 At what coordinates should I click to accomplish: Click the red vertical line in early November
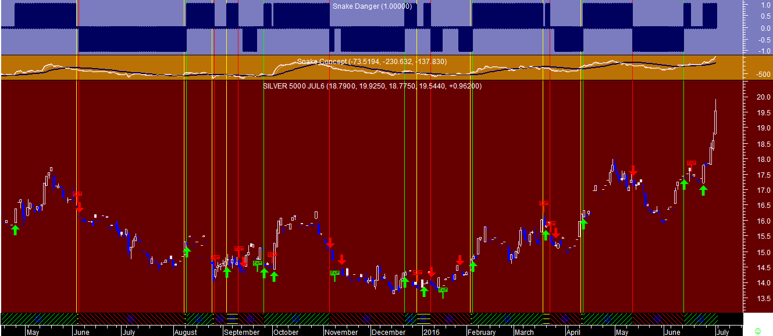(x=330, y=175)
